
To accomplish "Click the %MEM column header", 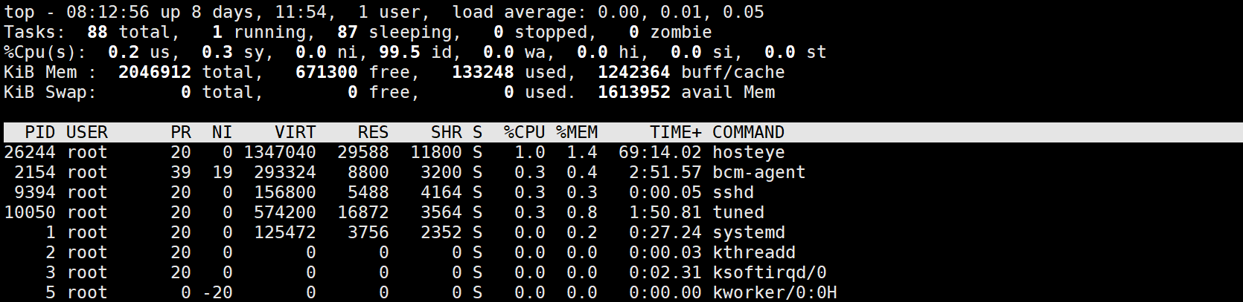I will click(577, 133).
